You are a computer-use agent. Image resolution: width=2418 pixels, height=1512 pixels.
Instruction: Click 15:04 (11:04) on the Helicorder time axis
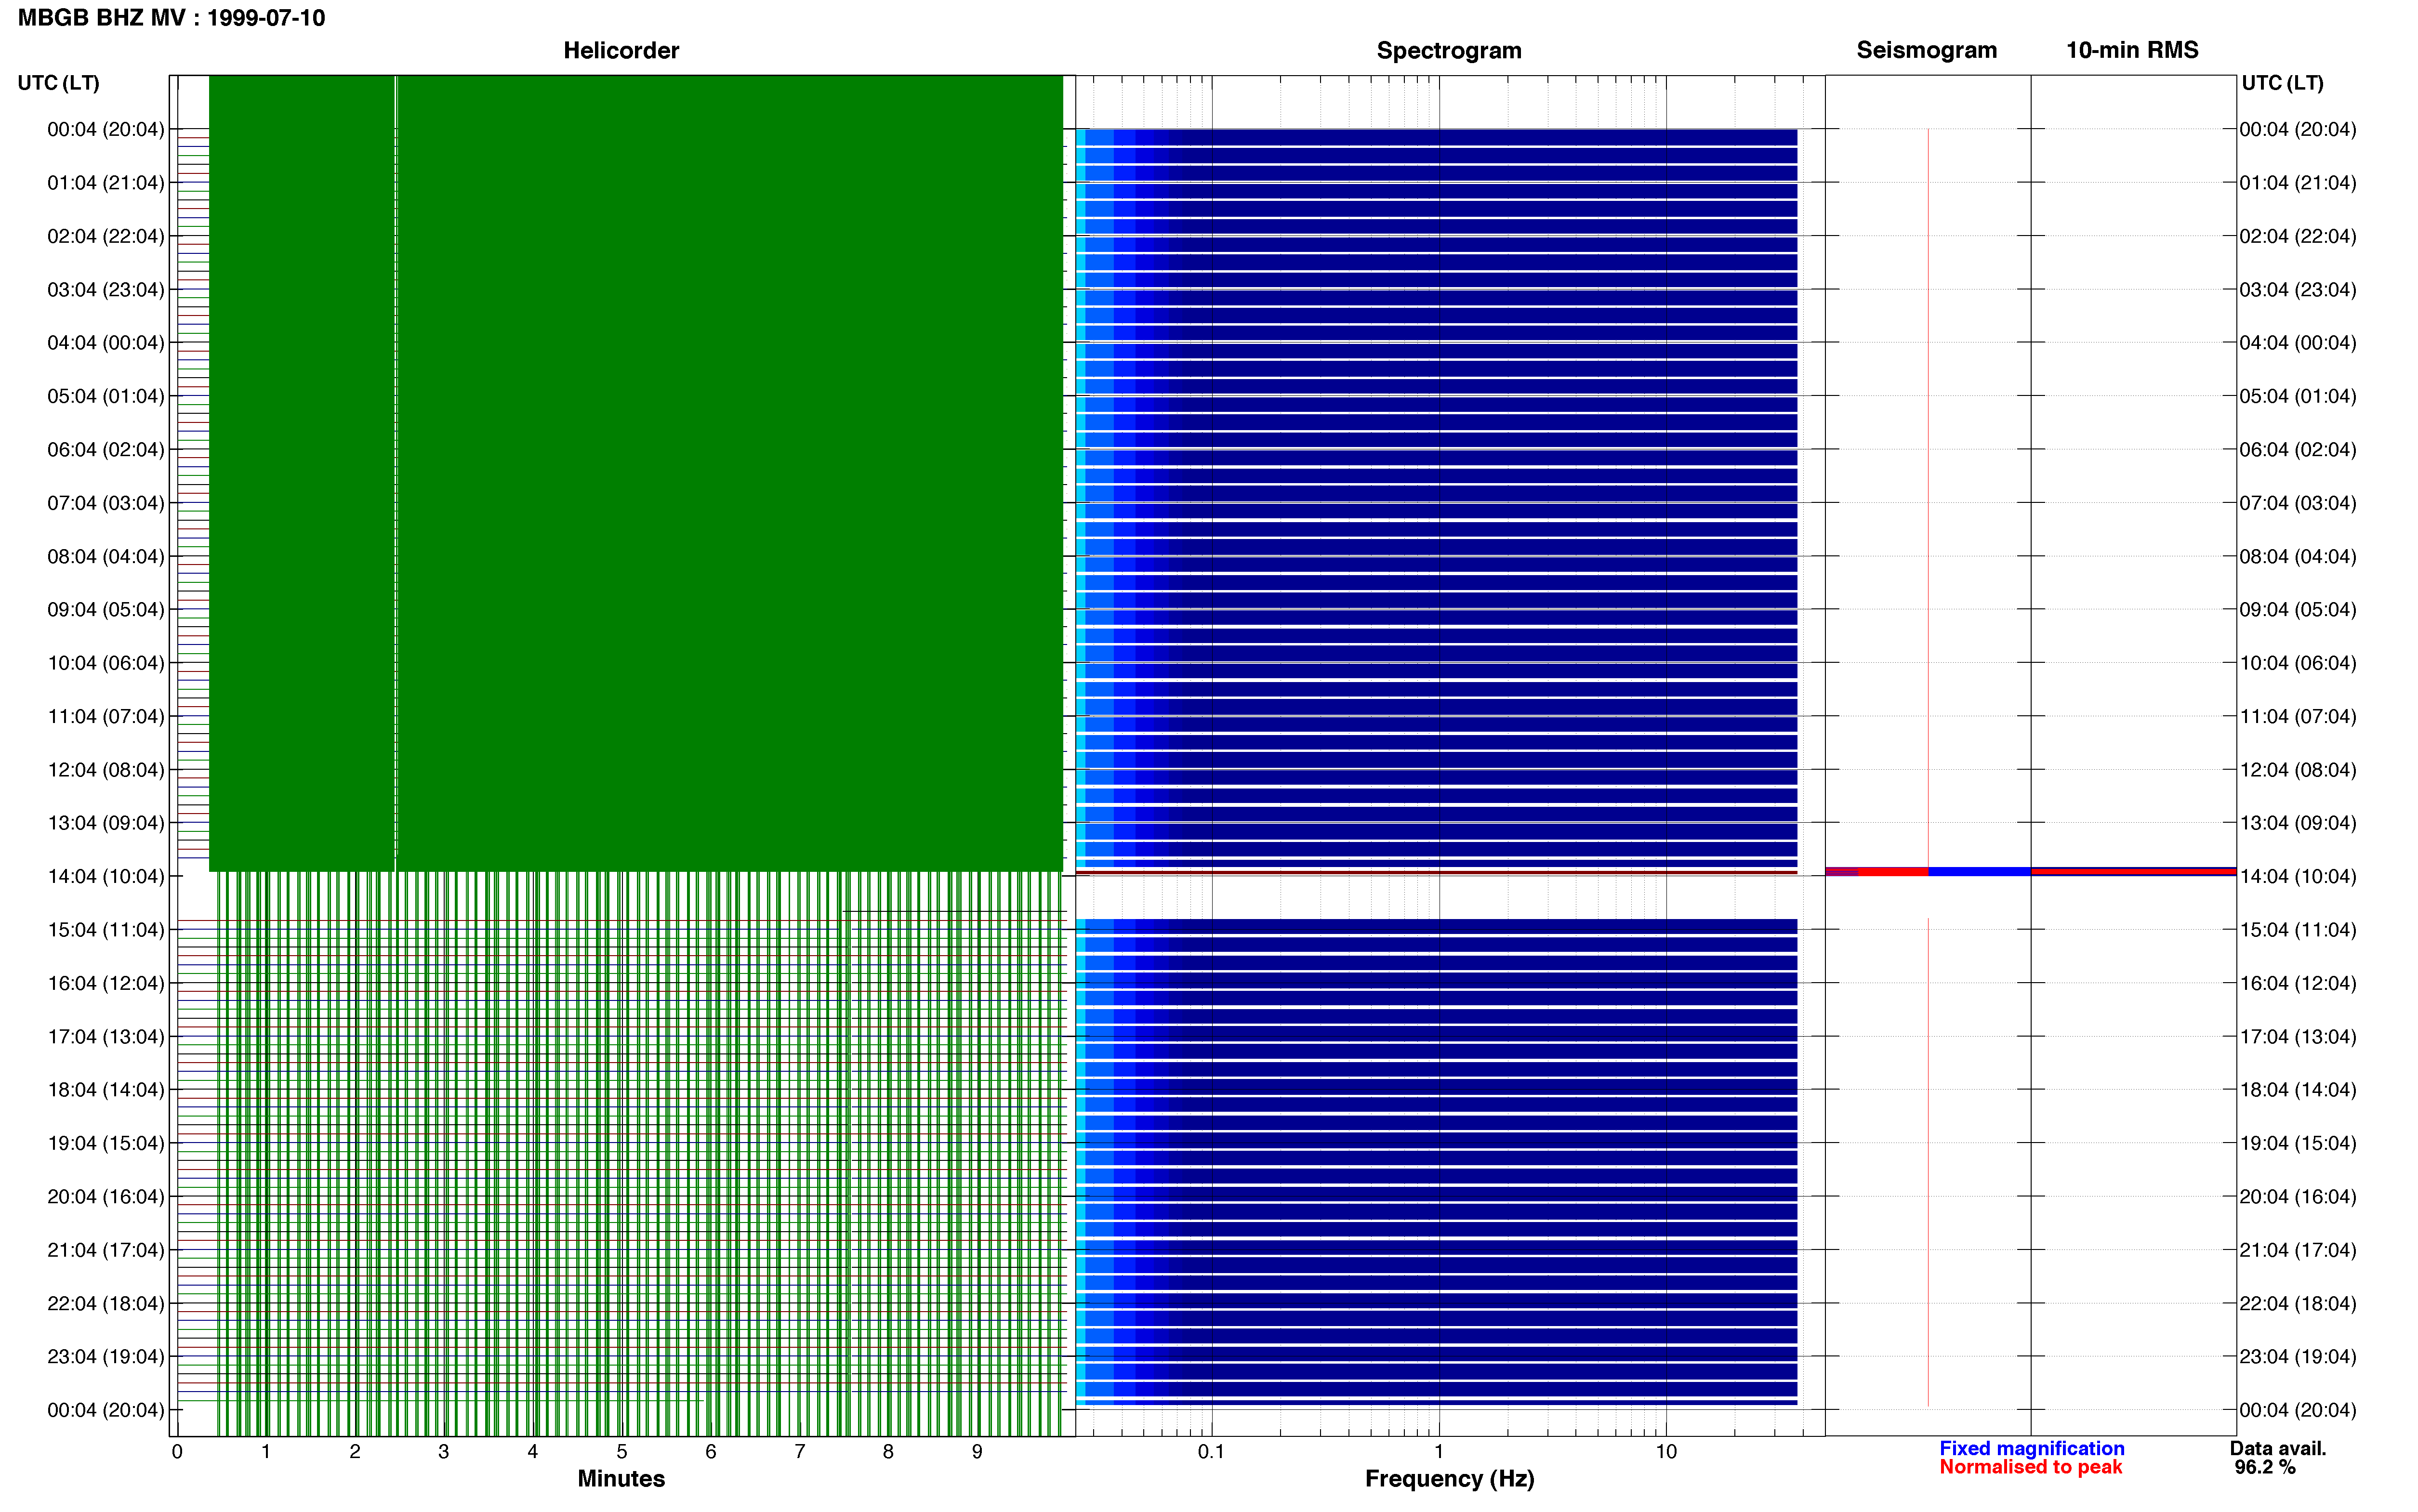pos(106,930)
